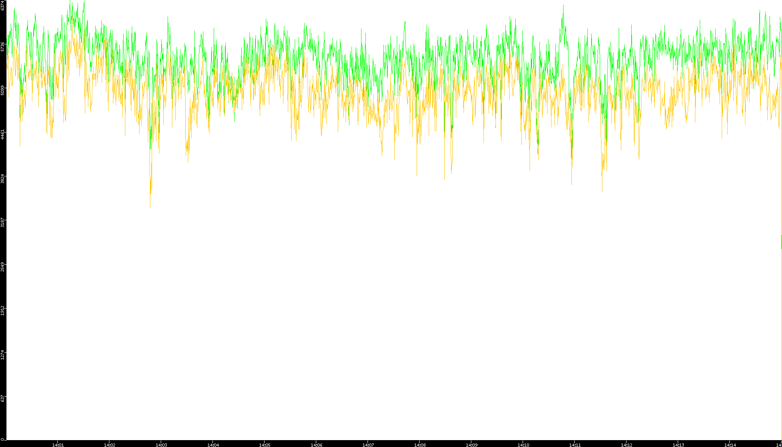Click the 14:05 time label
The height and width of the screenshot is (447, 782).
point(265,444)
